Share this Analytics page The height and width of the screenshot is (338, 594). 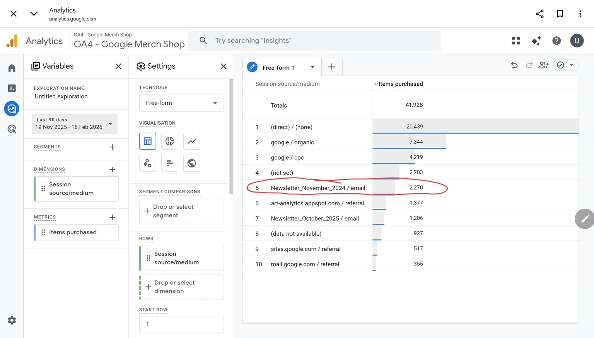[x=540, y=14]
